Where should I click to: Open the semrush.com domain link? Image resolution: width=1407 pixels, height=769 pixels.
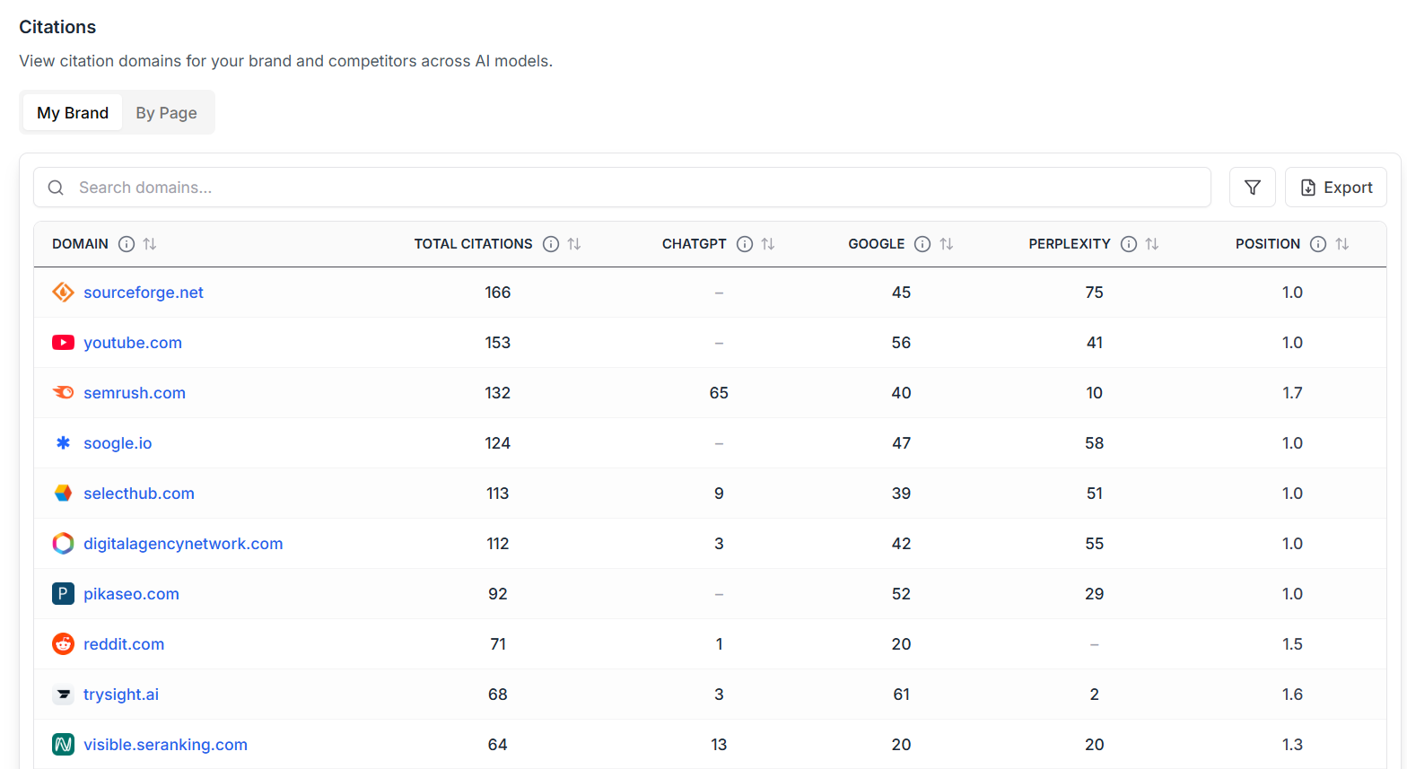click(x=135, y=393)
